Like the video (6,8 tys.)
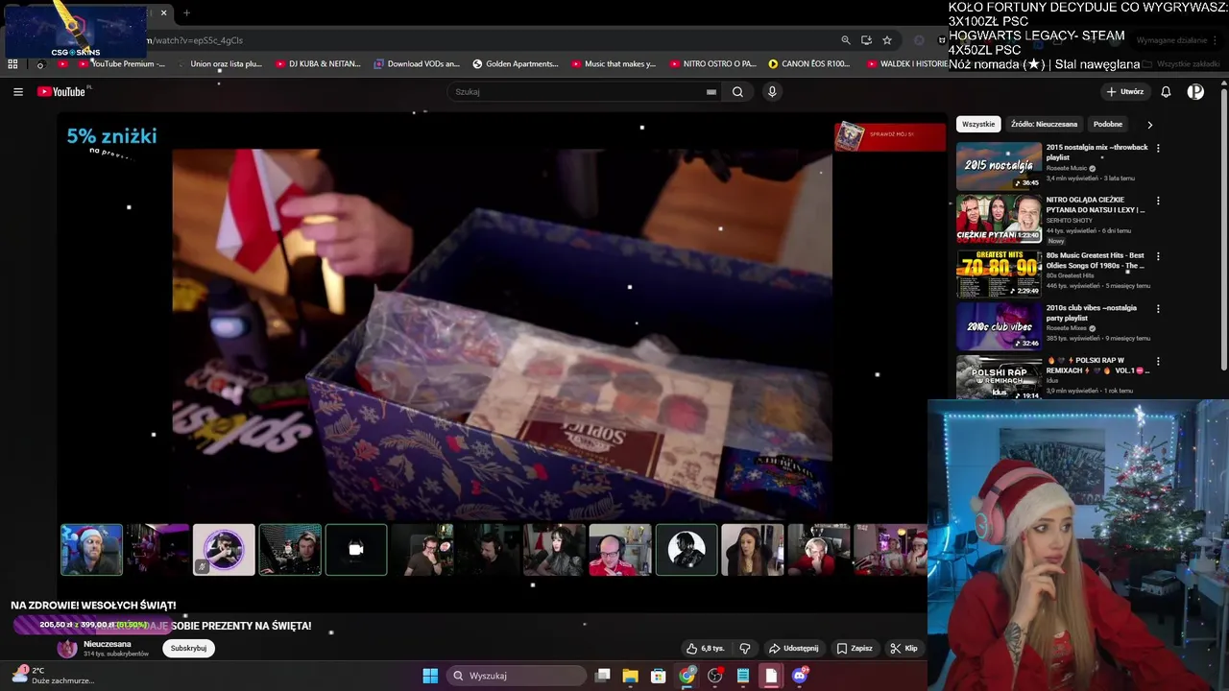Image resolution: width=1229 pixels, height=691 pixels. pos(705,649)
